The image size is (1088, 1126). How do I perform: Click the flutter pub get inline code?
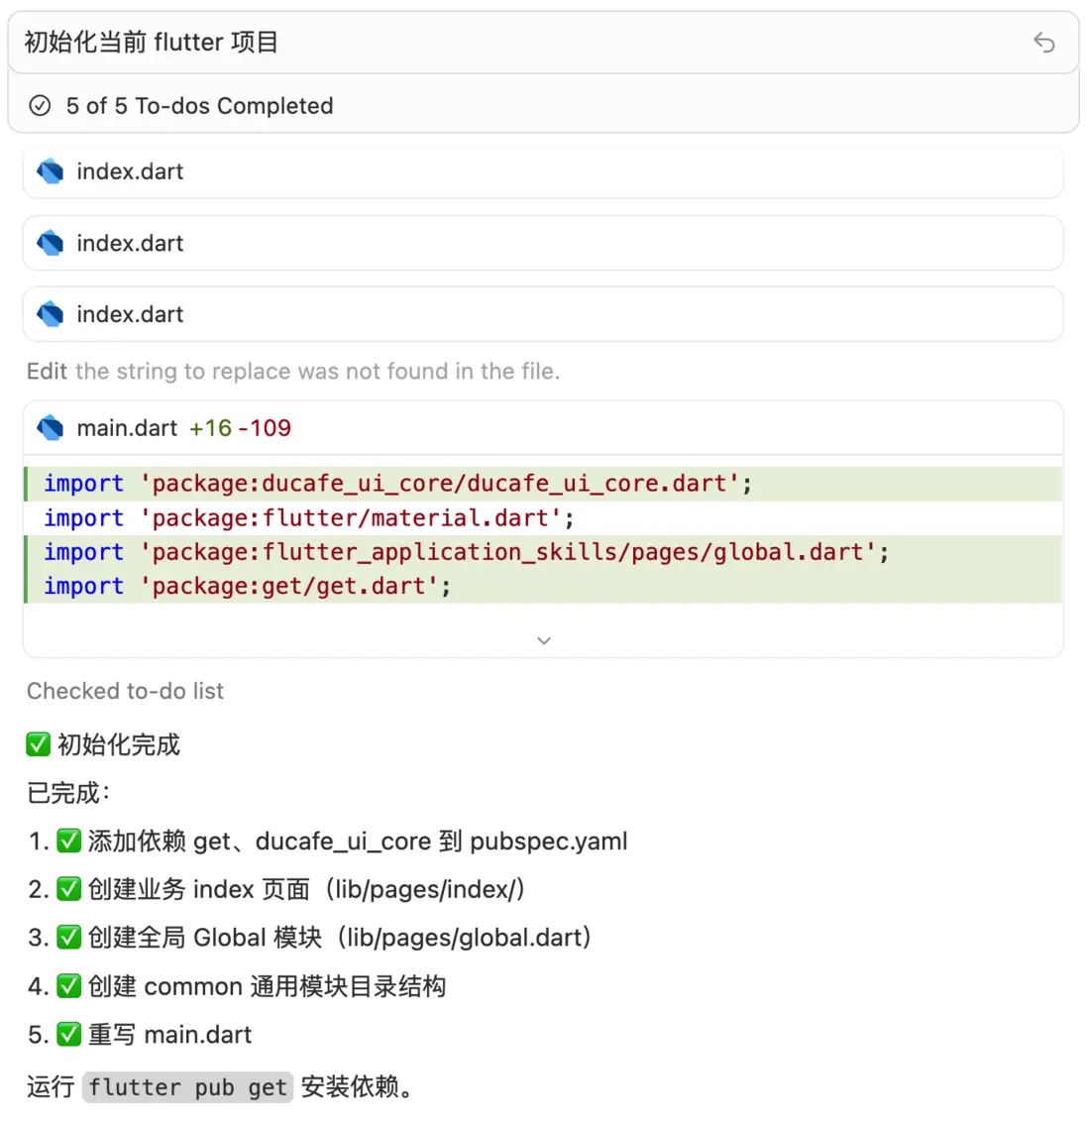point(187,1087)
